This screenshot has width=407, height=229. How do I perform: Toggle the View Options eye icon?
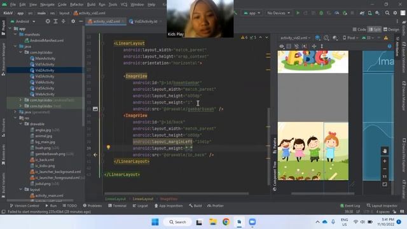[x=282, y=46]
